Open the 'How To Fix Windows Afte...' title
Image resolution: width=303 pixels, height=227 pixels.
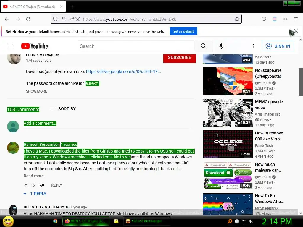tap(269, 199)
